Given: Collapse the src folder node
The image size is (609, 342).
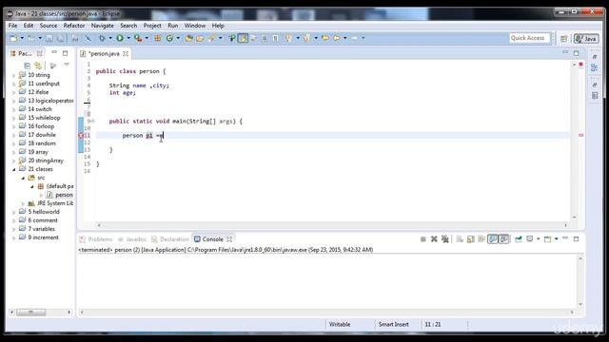Looking at the screenshot, I should coord(23,178).
